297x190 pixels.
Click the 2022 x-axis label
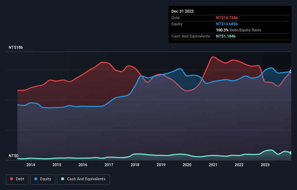pyautogui.click(x=239, y=165)
